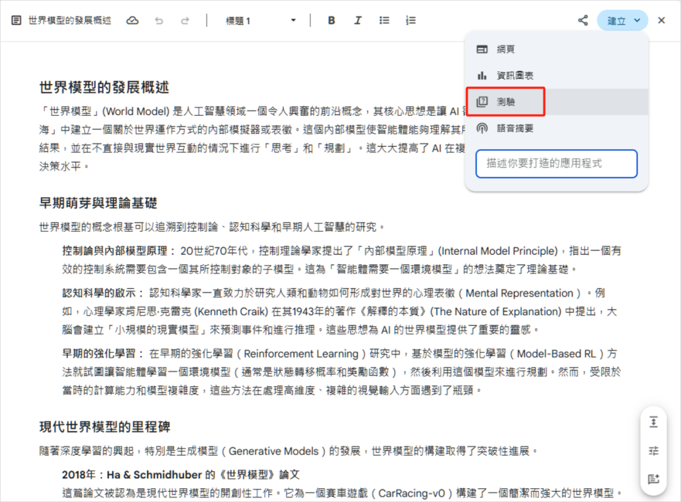
Task: Open the adjustment sliders icon at bottom right
Action: pyautogui.click(x=654, y=451)
